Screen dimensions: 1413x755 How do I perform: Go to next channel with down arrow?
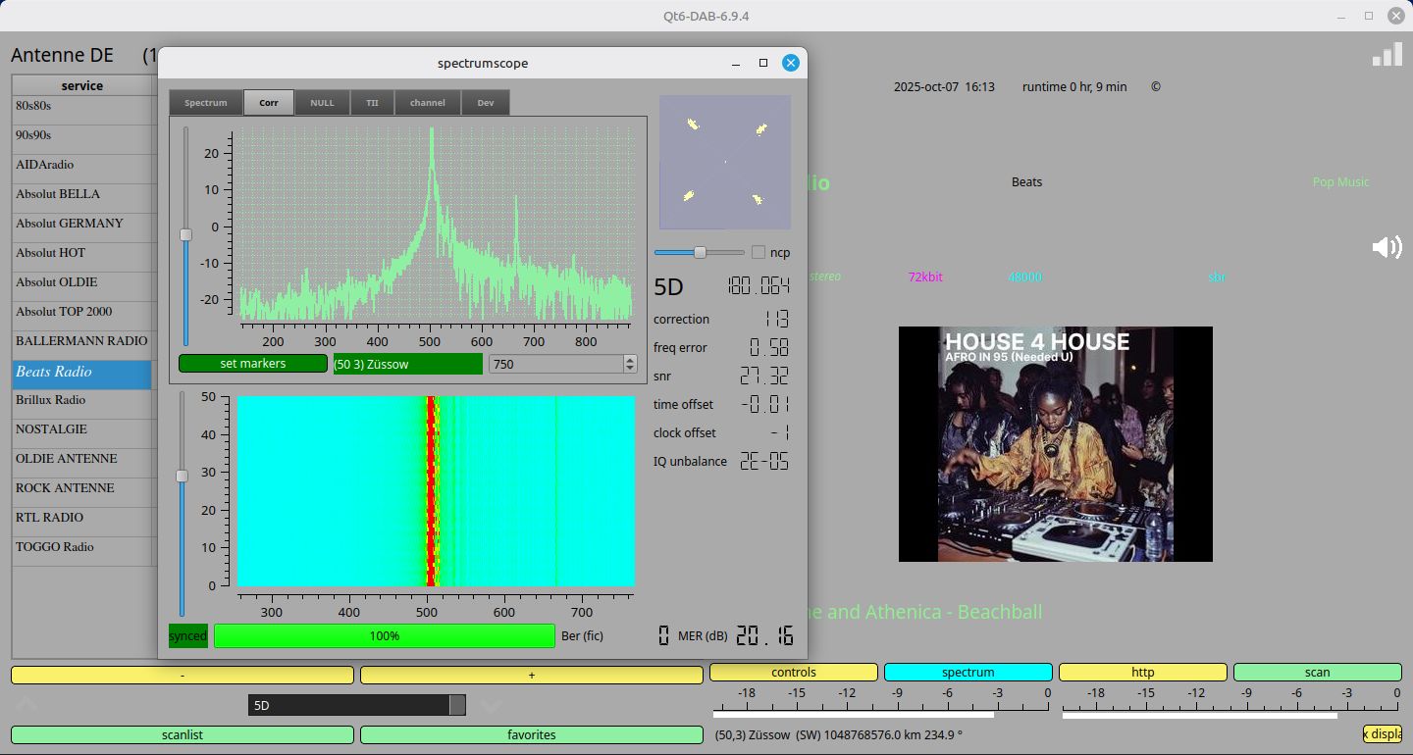492,706
